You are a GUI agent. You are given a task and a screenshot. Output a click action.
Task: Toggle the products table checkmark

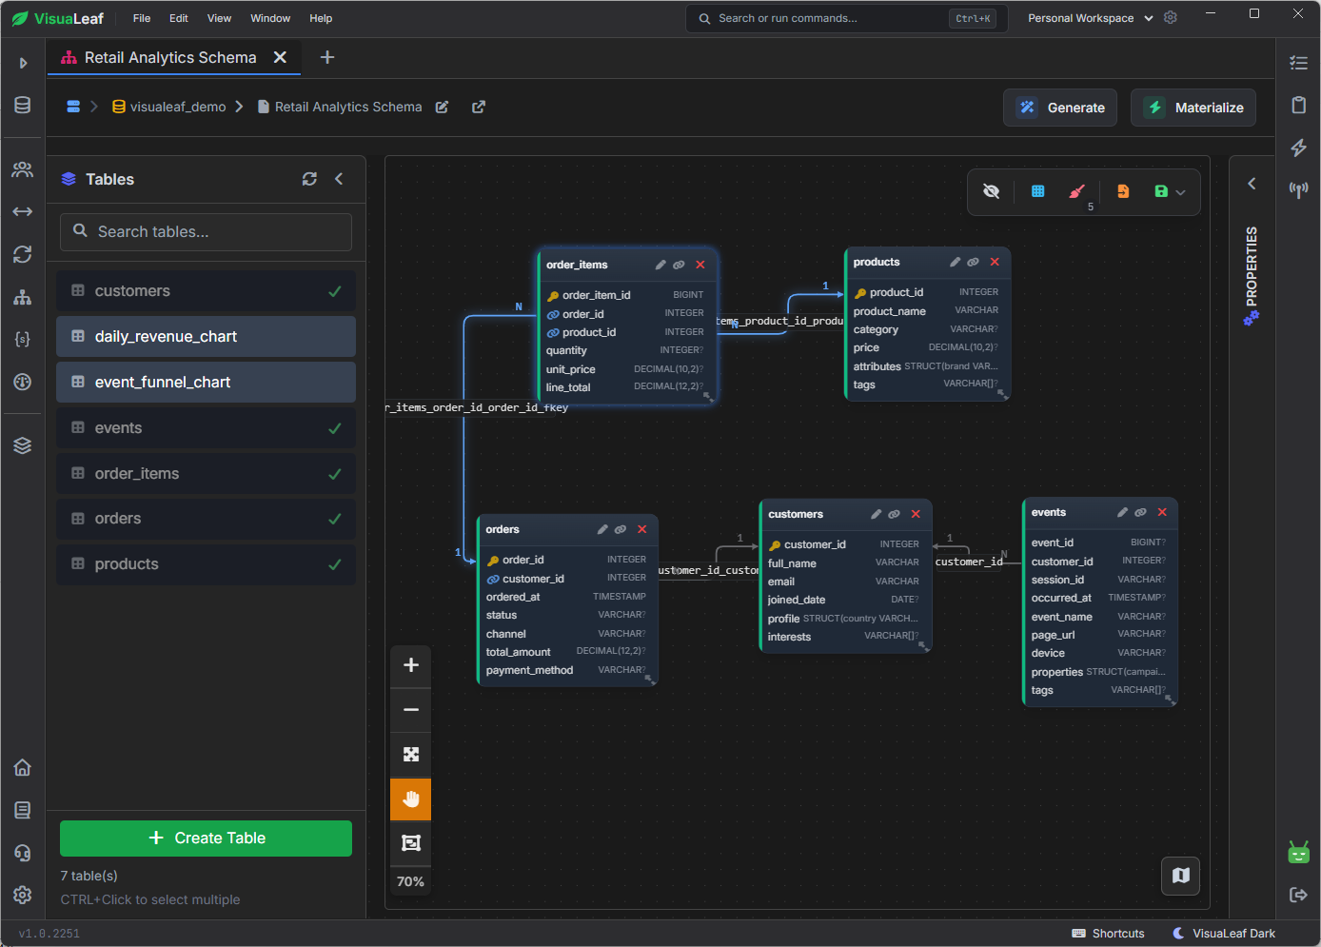pos(335,564)
